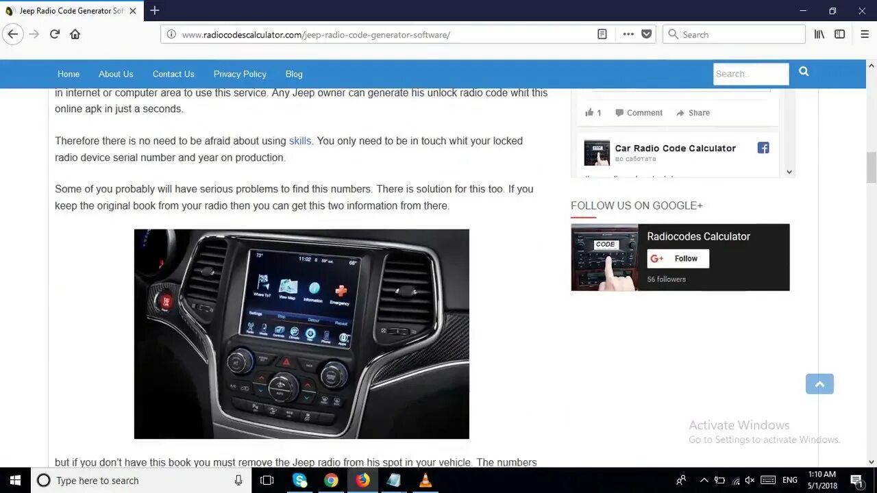Viewport: 877px width, 493px height.
Task: Open the touch keyboard tray icon
Action: coord(768,480)
